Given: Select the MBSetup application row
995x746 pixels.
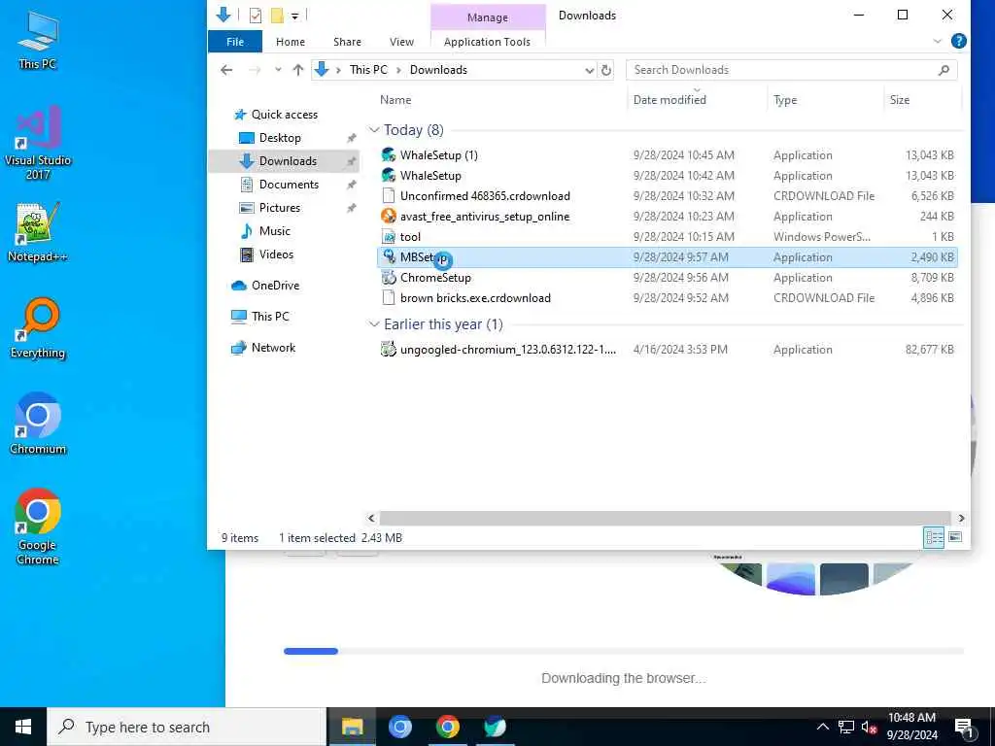Looking at the screenshot, I should point(668,256).
